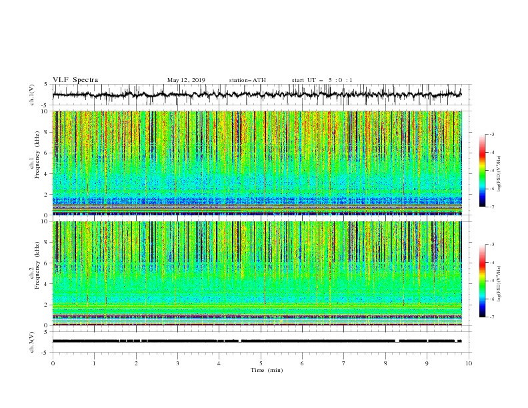Image resolution: width=528 pixels, height=408 pixels.
Task: Click time axis tick label "5"
Action: [261, 363]
